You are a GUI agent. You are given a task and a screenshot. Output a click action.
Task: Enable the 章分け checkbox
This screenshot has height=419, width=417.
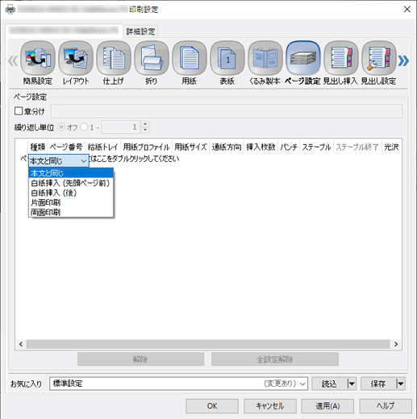click(19, 111)
